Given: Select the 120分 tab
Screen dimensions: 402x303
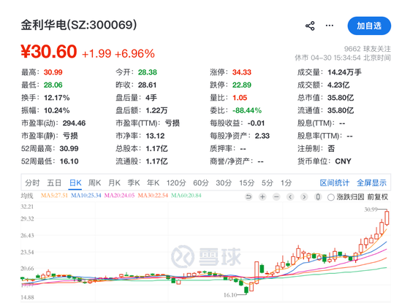Looking at the screenshot, I should 176,183.
